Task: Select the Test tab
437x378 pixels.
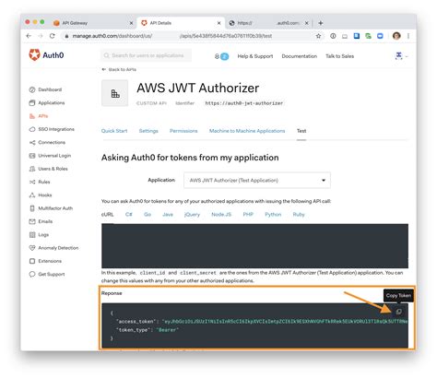Action: pos(301,131)
